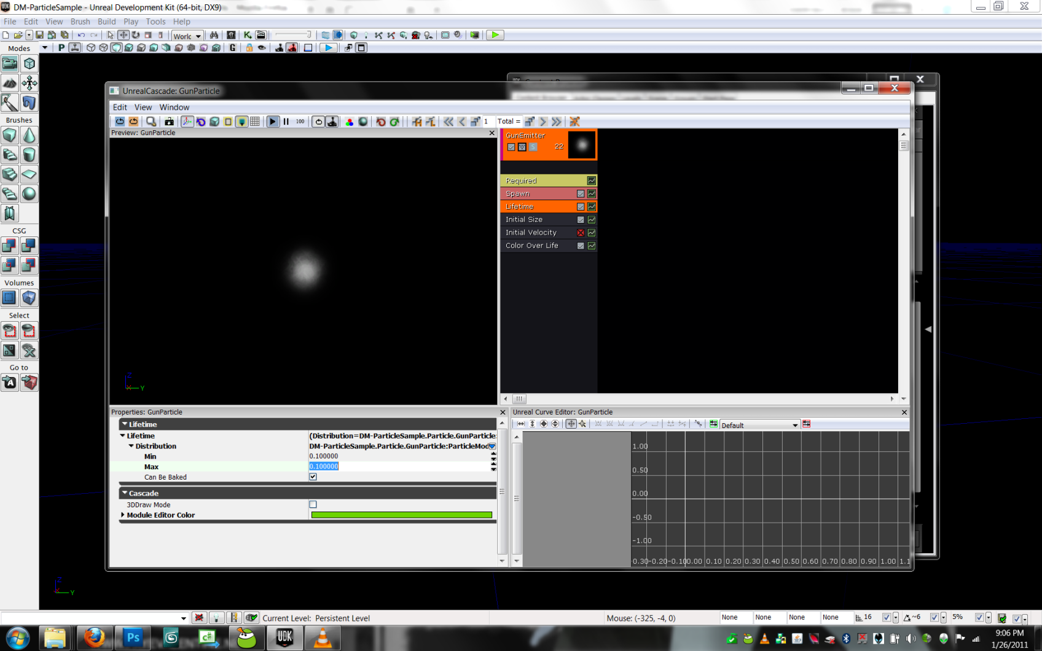The height and width of the screenshot is (651, 1042).
Task: Enable the 3DDraw Mode checkbox
Action: 313,505
